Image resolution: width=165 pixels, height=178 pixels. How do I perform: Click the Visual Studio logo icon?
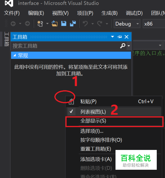9,3
